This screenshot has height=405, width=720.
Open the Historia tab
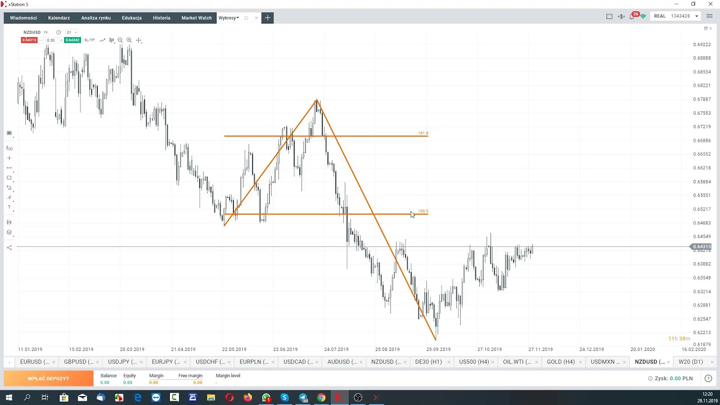161,18
